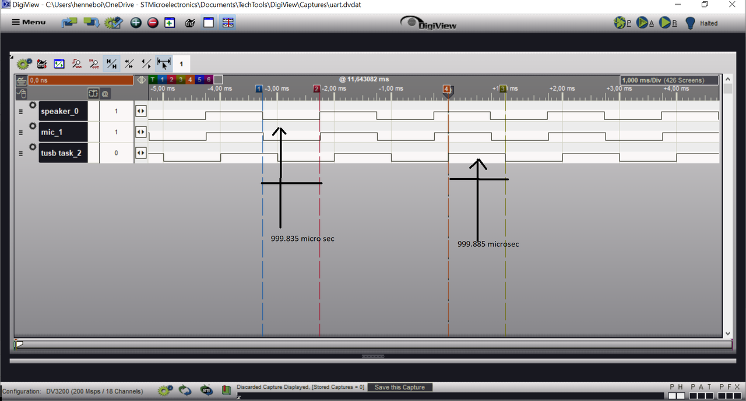This screenshot has height=401, width=746.
Task: Toggle the snap to next edge mode
Action: pos(147,63)
